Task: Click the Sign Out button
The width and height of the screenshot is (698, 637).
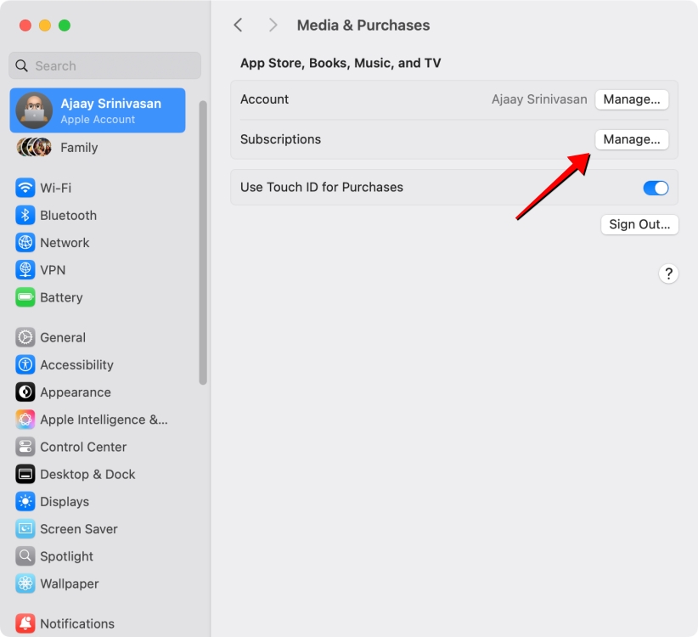Action: (x=639, y=224)
